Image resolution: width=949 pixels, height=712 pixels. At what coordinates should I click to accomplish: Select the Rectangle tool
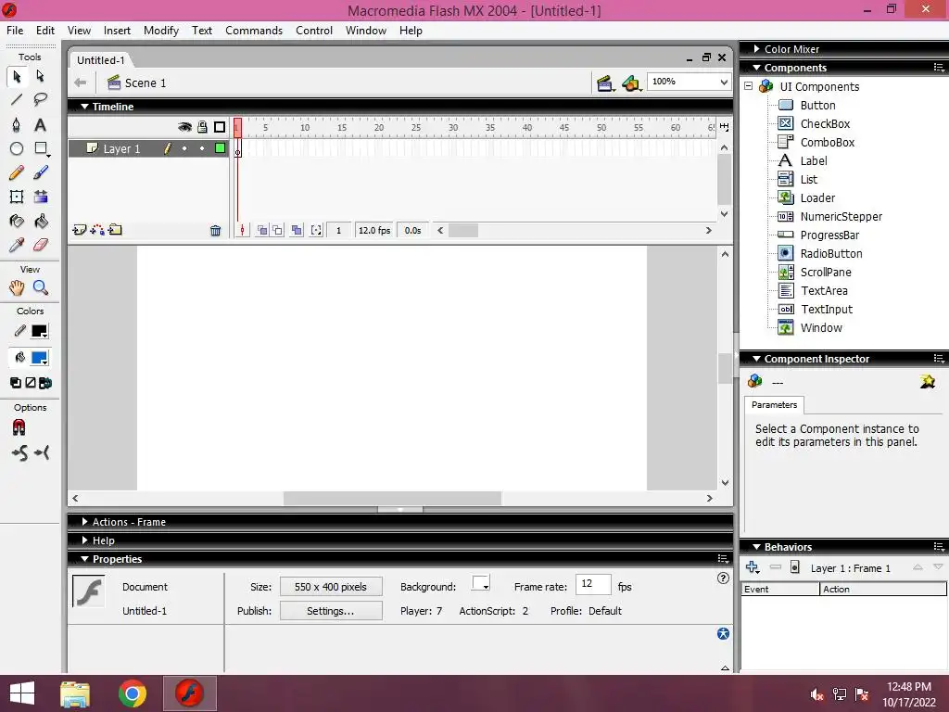click(x=41, y=148)
